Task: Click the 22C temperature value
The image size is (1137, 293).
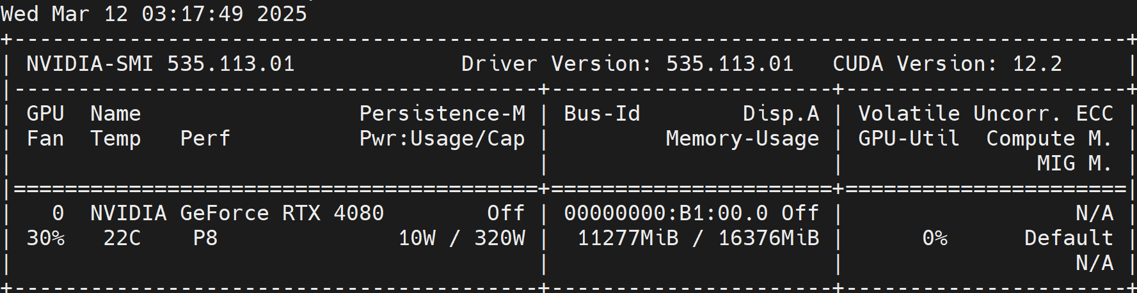Action: click(x=122, y=238)
